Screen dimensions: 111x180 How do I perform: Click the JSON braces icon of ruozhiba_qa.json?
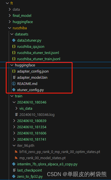click(x=14, y=46)
